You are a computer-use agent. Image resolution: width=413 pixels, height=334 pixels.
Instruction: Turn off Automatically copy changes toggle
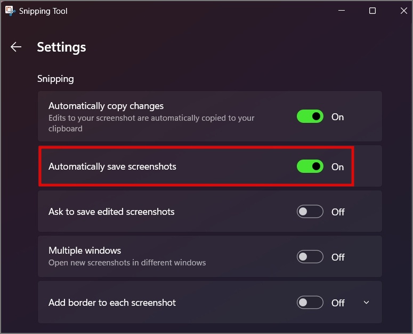(x=310, y=116)
